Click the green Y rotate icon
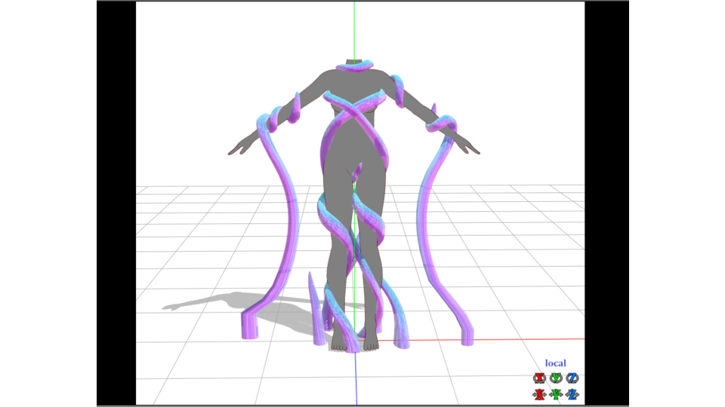725x407 pixels. pos(556,378)
